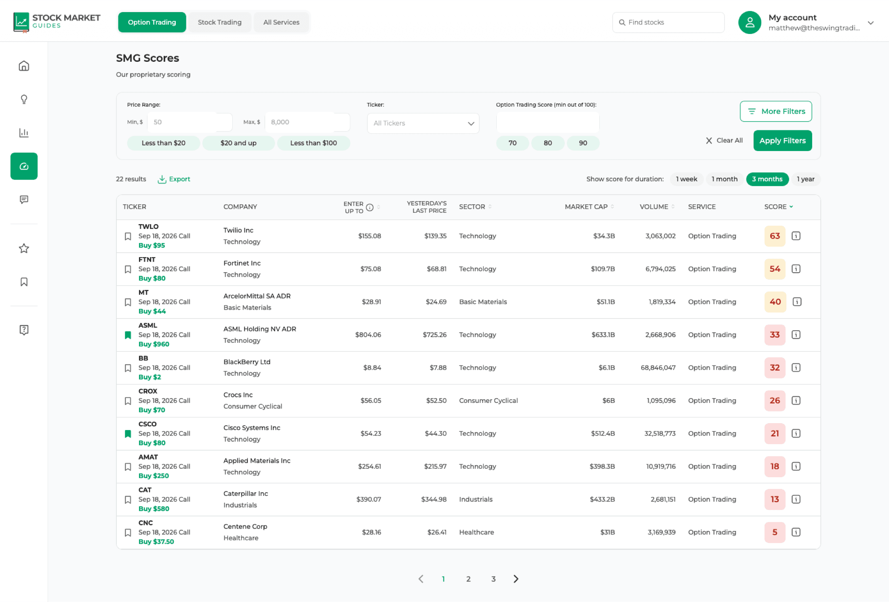Bookmark the CROX option row

point(128,401)
